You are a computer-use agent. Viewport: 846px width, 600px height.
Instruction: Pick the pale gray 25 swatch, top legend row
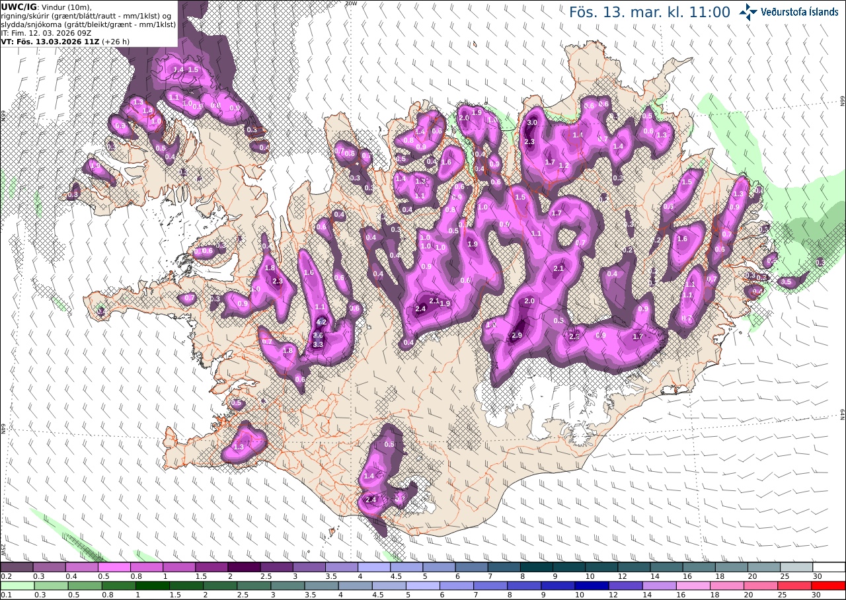click(796, 567)
